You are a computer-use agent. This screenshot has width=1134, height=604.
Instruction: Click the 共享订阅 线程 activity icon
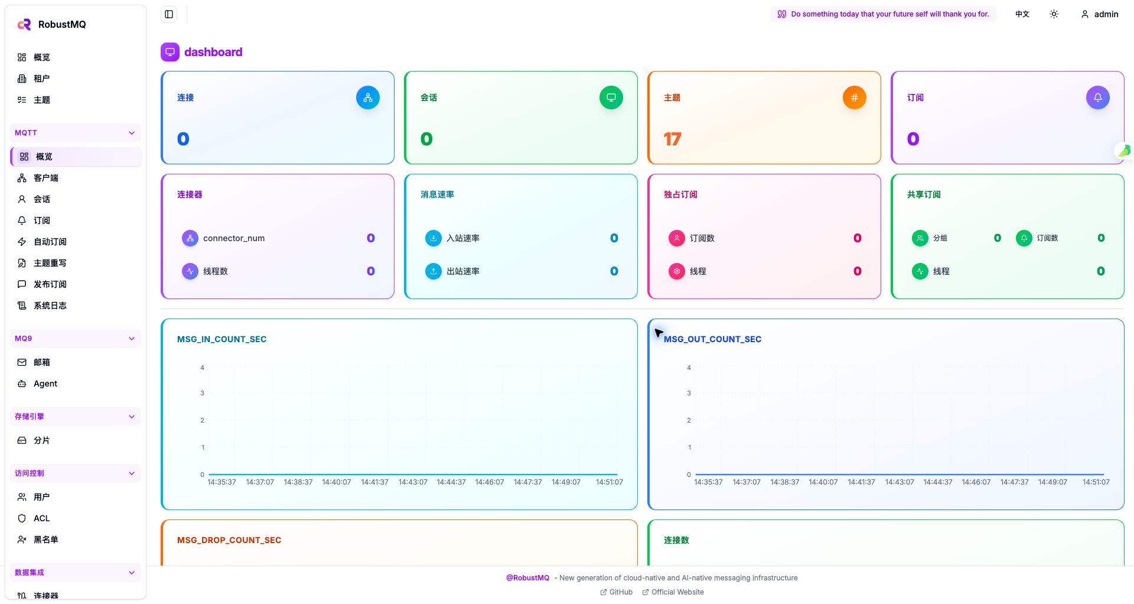(920, 271)
